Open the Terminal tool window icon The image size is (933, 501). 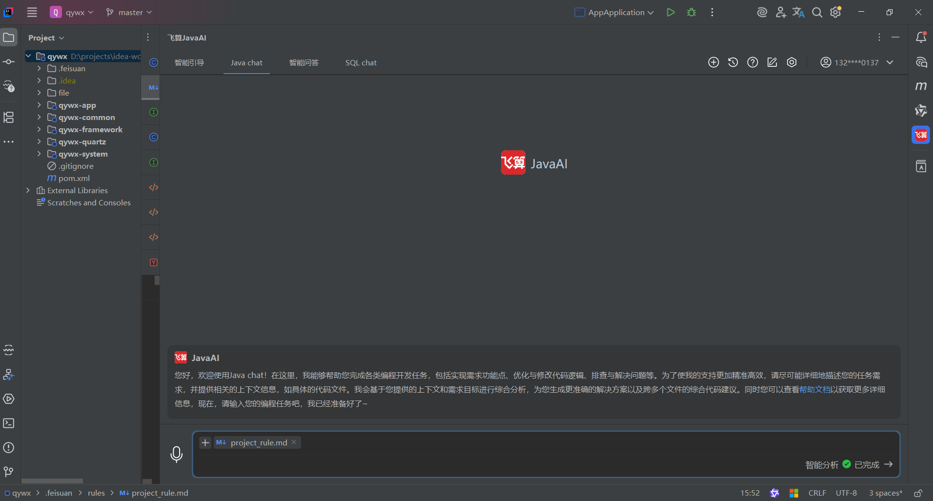coord(9,423)
